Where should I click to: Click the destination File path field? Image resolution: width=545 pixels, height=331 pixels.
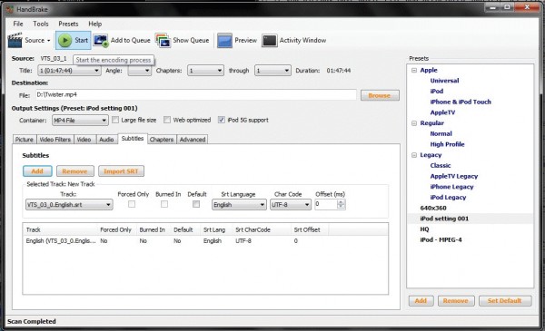click(x=196, y=94)
